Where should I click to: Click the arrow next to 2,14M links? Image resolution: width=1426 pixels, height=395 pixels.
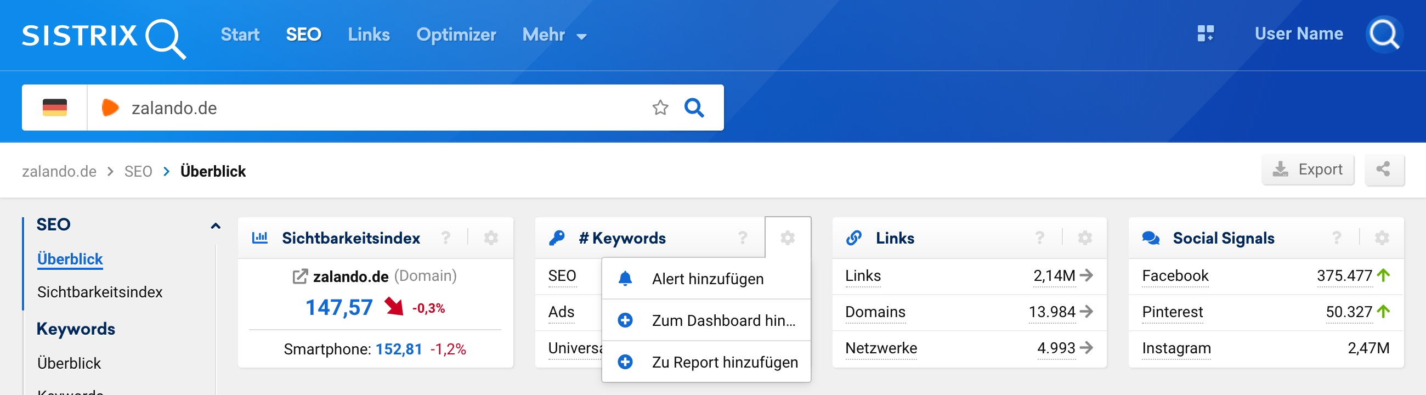(1086, 275)
